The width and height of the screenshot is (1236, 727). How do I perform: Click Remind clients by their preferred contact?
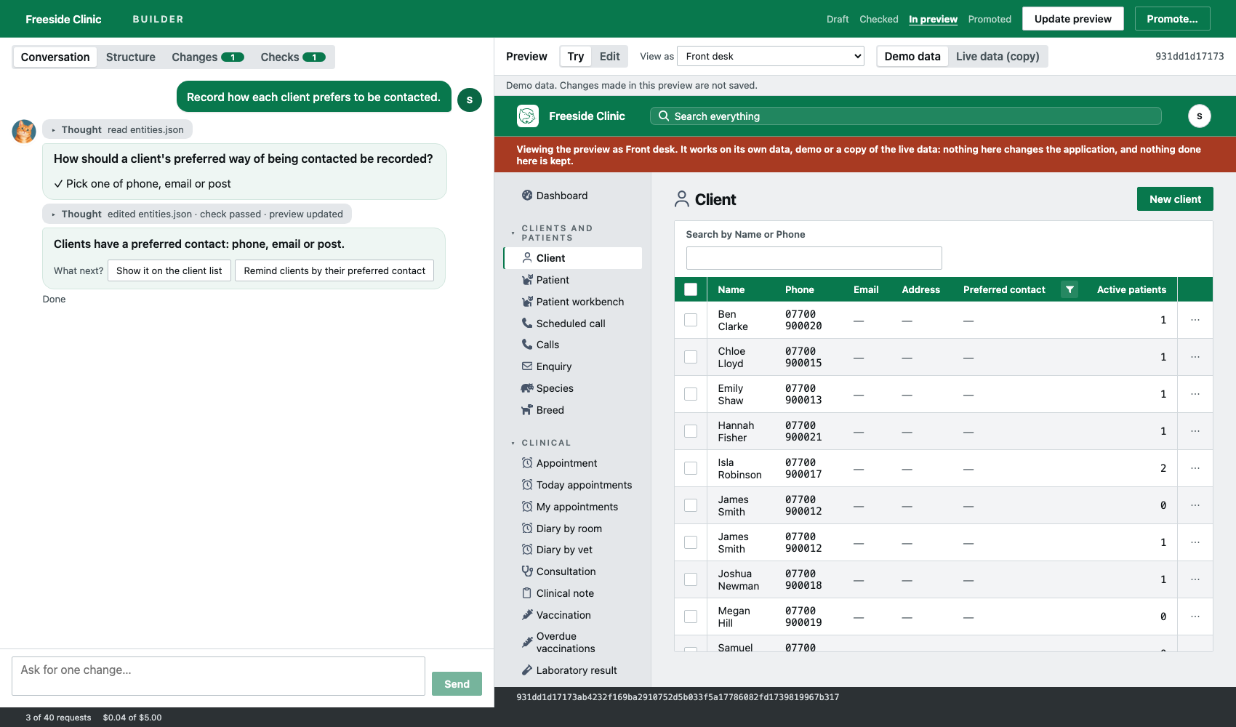click(334, 270)
